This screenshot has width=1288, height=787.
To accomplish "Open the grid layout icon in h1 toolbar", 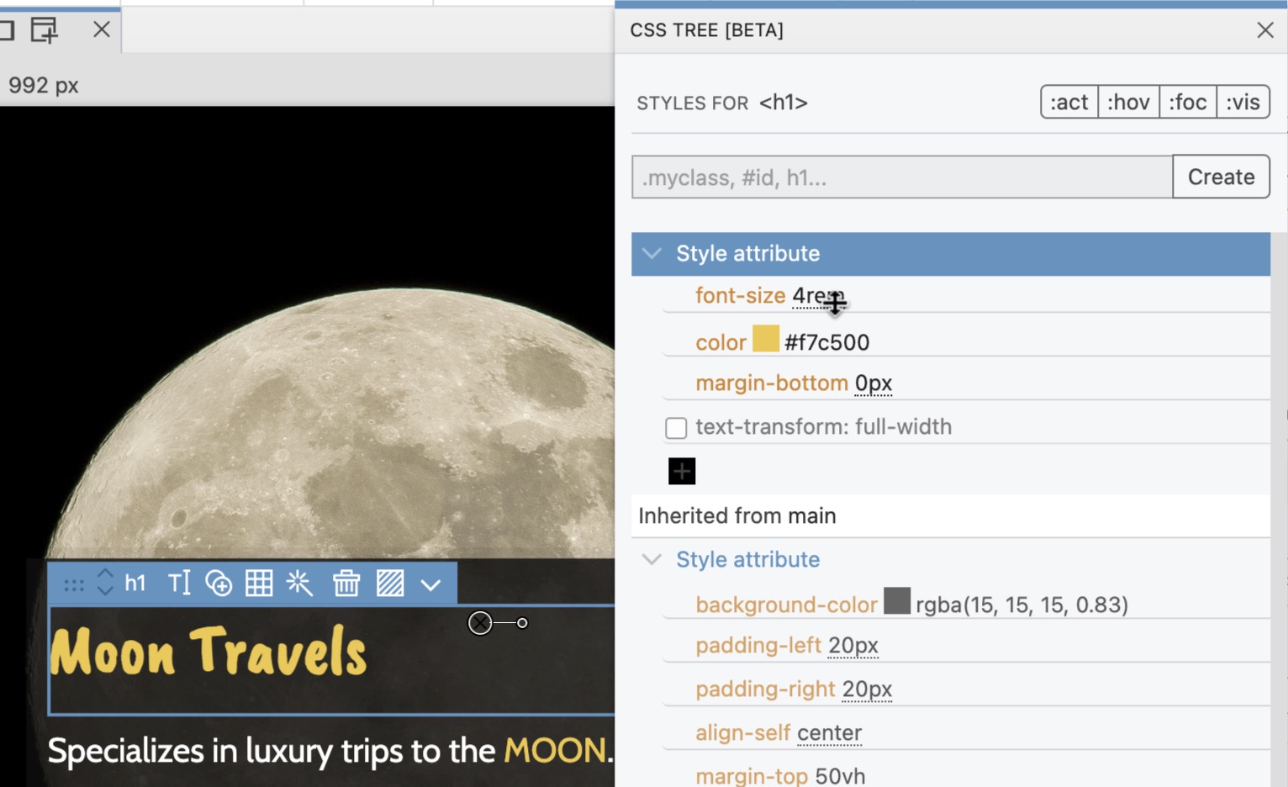I will click(x=259, y=583).
